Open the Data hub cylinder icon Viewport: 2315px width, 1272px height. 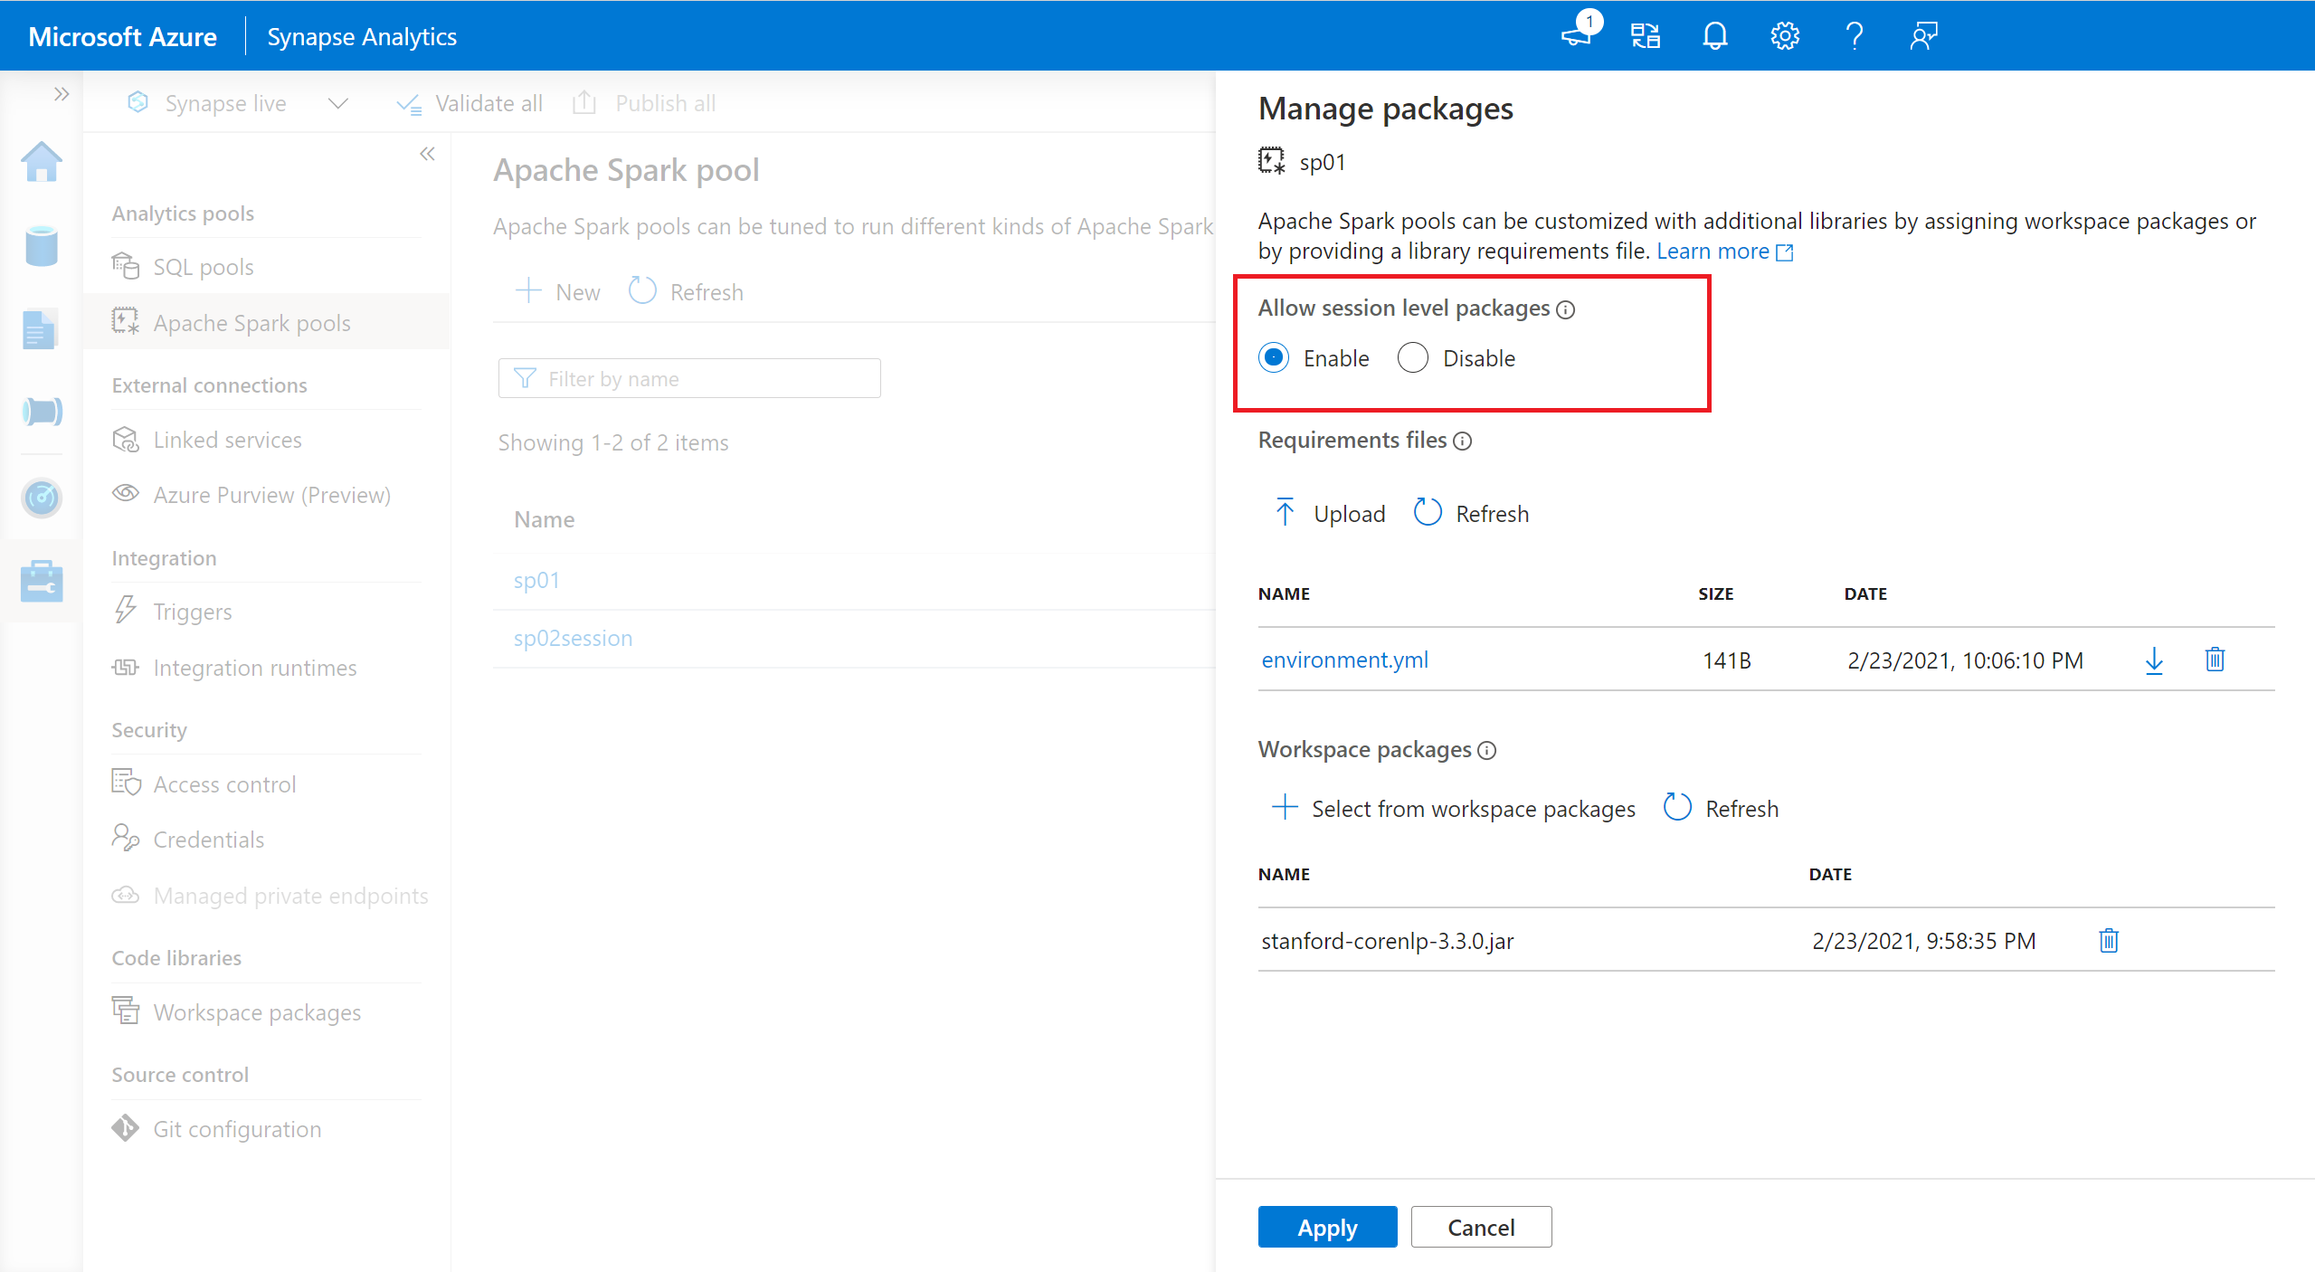click(x=42, y=246)
